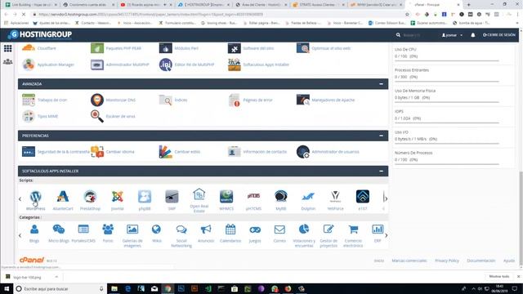Open the user account dropdown
This screenshot has width=523, height=294.
452,35
